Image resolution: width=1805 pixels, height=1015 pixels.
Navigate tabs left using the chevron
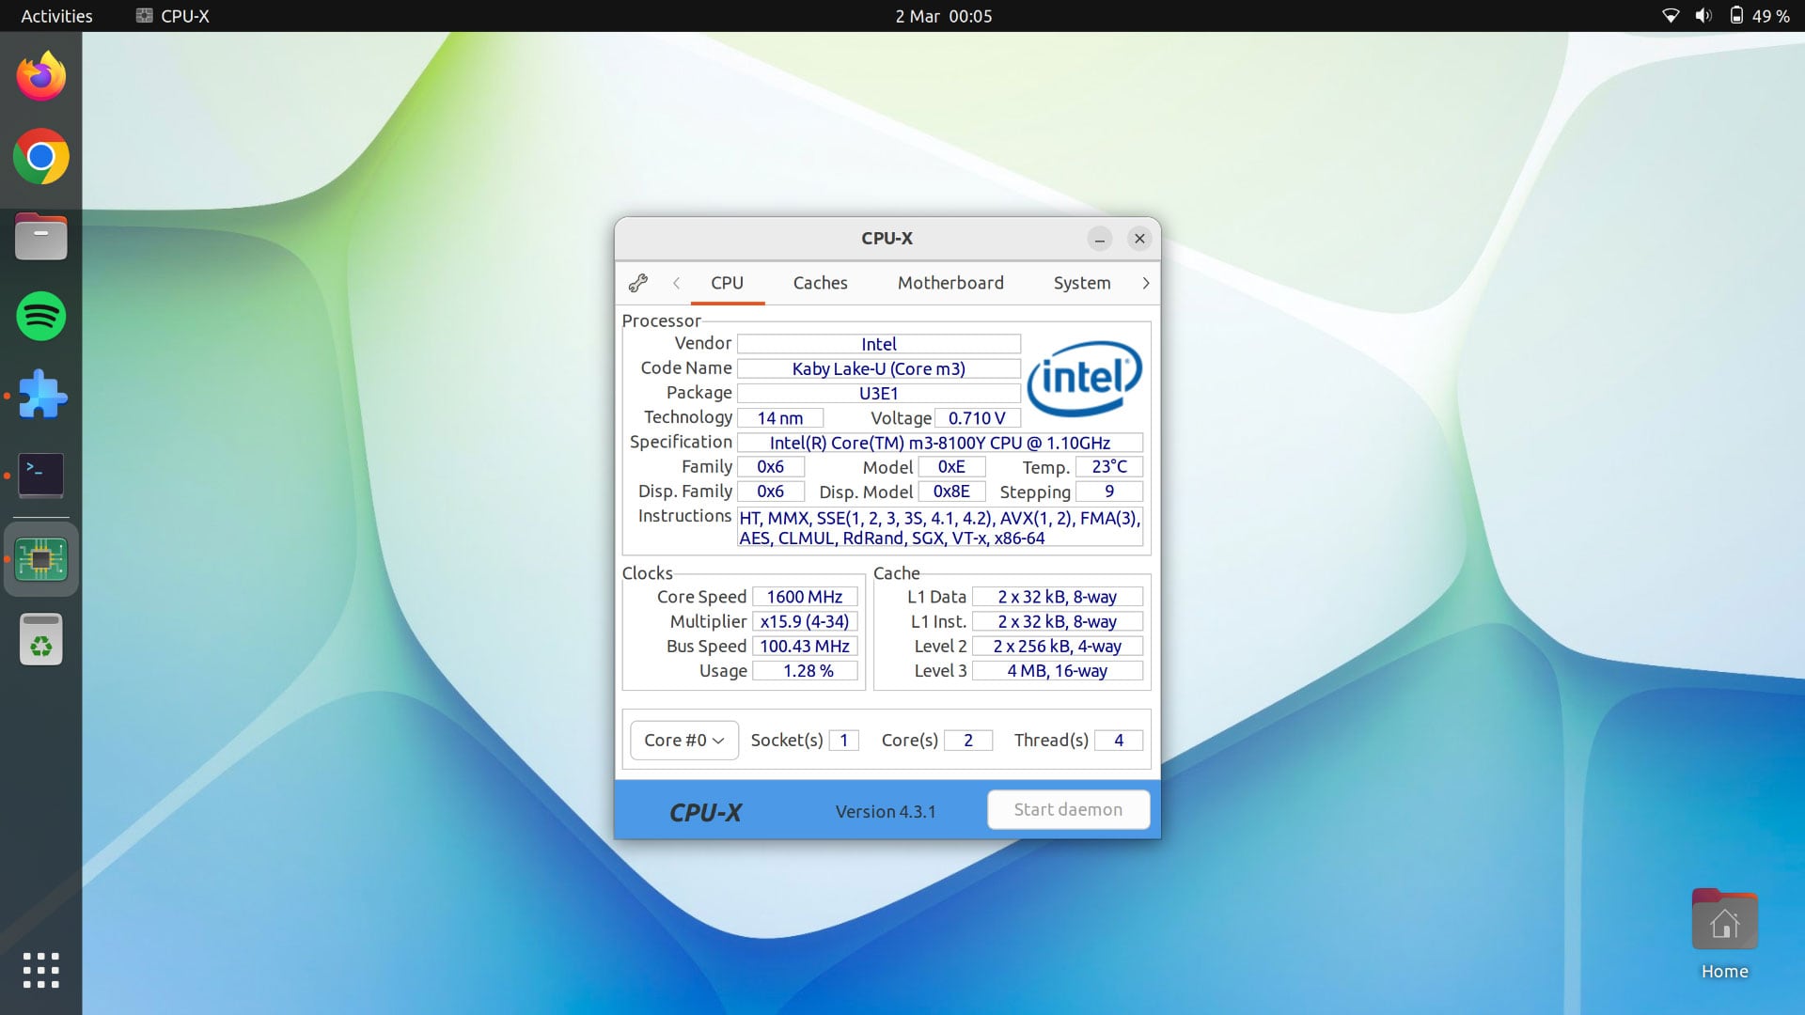point(677,283)
